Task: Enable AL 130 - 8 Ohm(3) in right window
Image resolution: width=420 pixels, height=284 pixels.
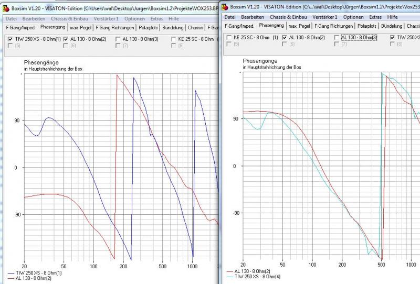Action: point(337,38)
